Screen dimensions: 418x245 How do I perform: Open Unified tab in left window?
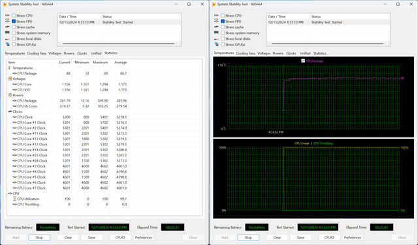96,53
